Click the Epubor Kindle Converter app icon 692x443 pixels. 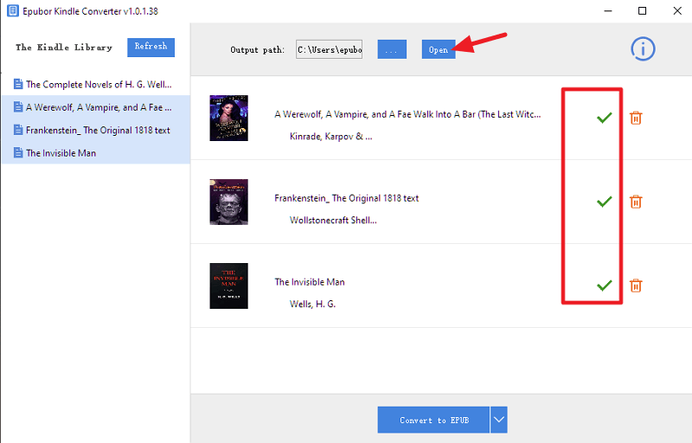tap(13, 10)
